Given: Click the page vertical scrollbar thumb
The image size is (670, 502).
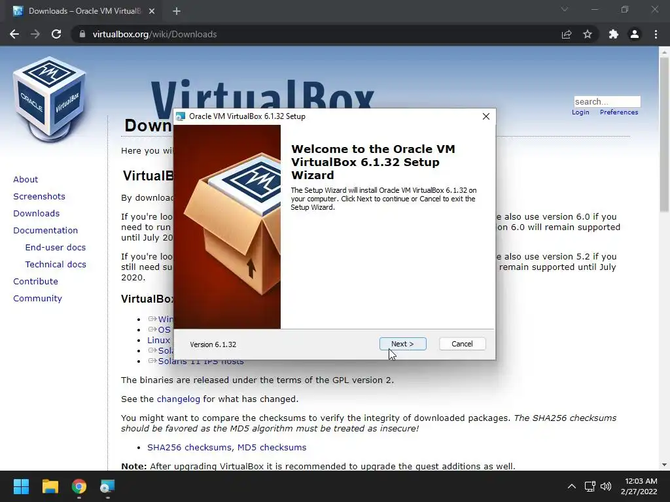Looking at the screenshot, I should [x=664, y=135].
